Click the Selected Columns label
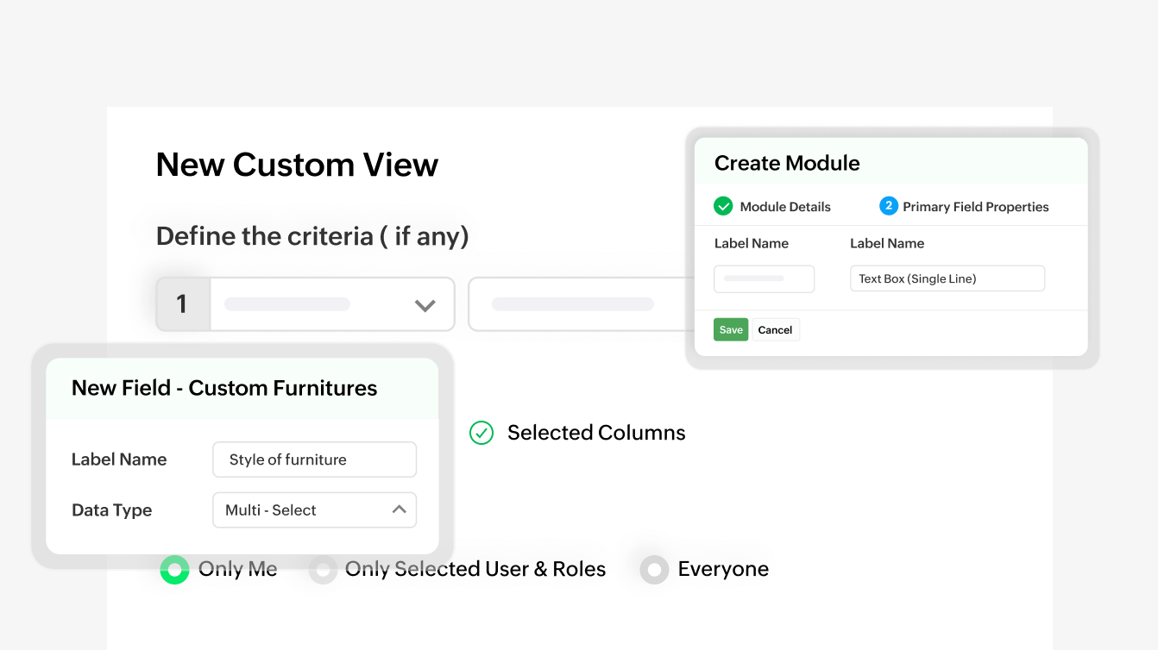 click(x=596, y=433)
